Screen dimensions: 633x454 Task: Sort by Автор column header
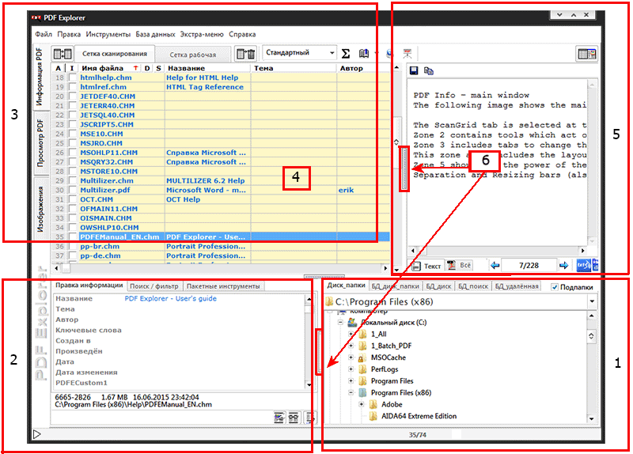coord(362,68)
